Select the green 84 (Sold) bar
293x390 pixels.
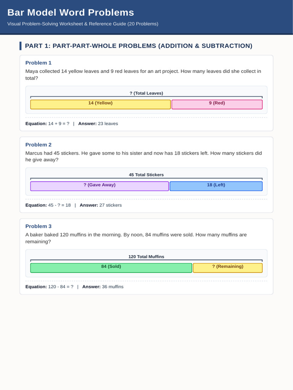pyautogui.click(x=111, y=268)
